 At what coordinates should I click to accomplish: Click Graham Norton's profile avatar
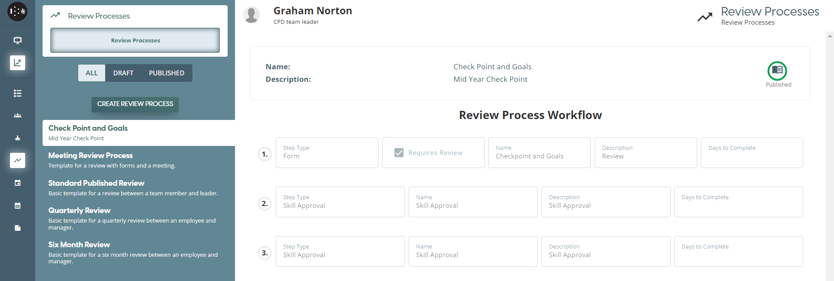[252, 15]
